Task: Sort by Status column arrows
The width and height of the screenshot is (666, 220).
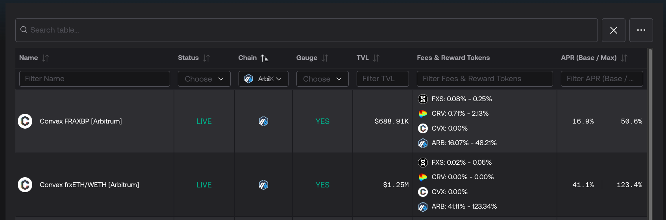Action: click(206, 58)
